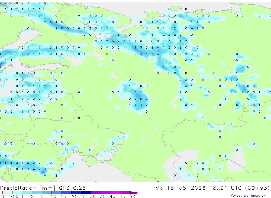Select the 2–5 mm legend swatch

[x=37, y=193]
